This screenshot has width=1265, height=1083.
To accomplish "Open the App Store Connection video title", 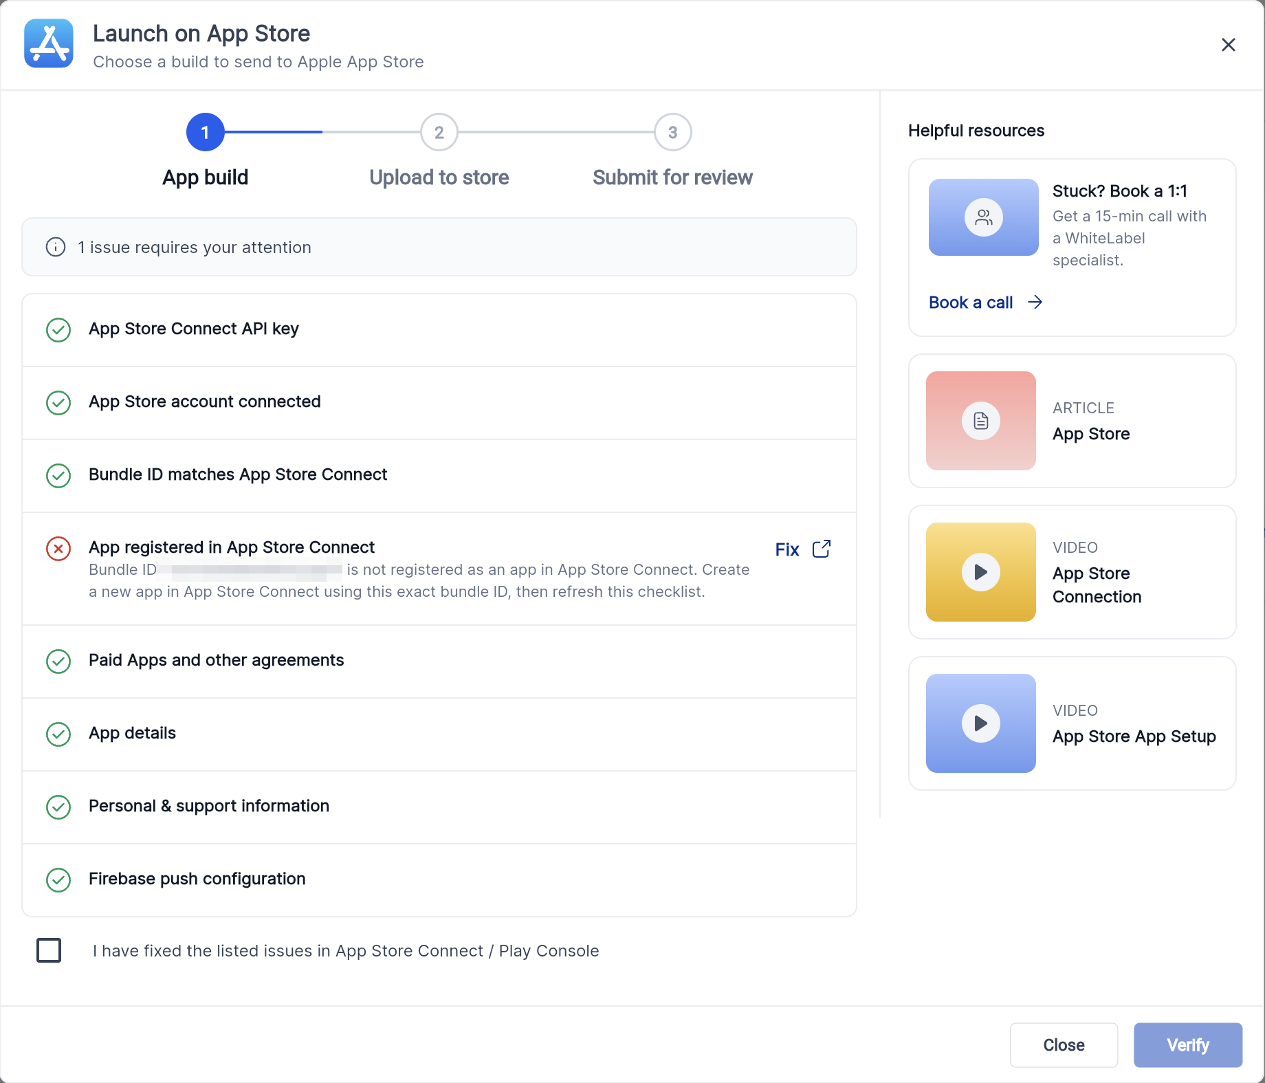I will [x=1097, y=585].
